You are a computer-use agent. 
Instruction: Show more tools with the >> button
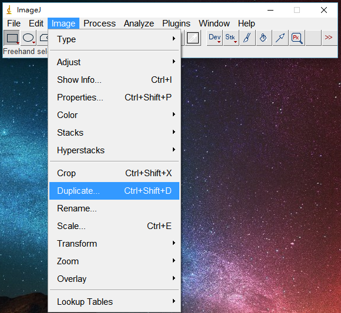pos(329,38)
